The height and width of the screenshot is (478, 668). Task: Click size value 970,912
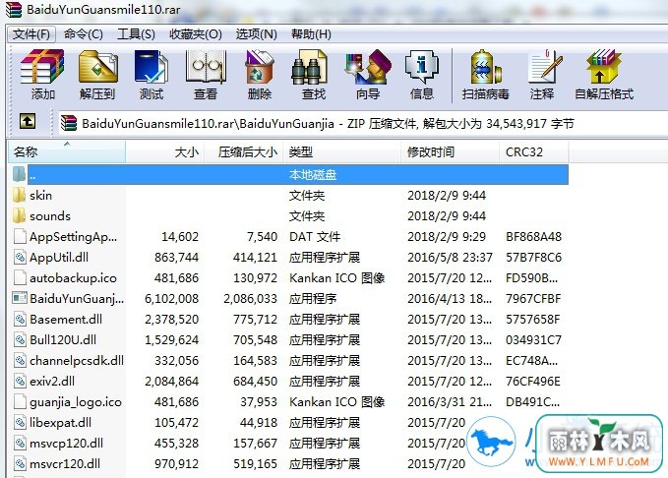[x=176, y=463]
